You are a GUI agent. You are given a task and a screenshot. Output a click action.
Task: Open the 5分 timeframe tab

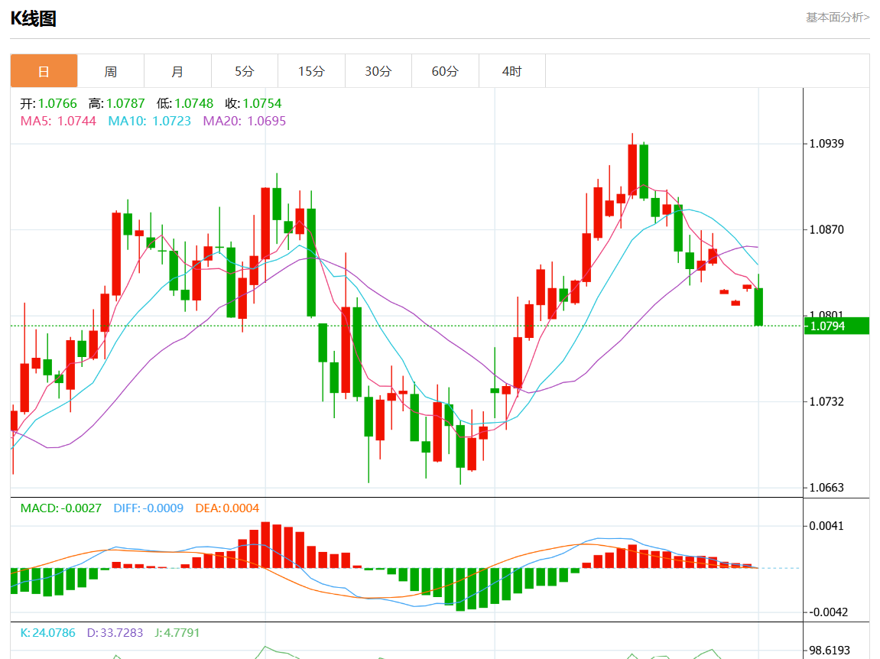(244, 71)
